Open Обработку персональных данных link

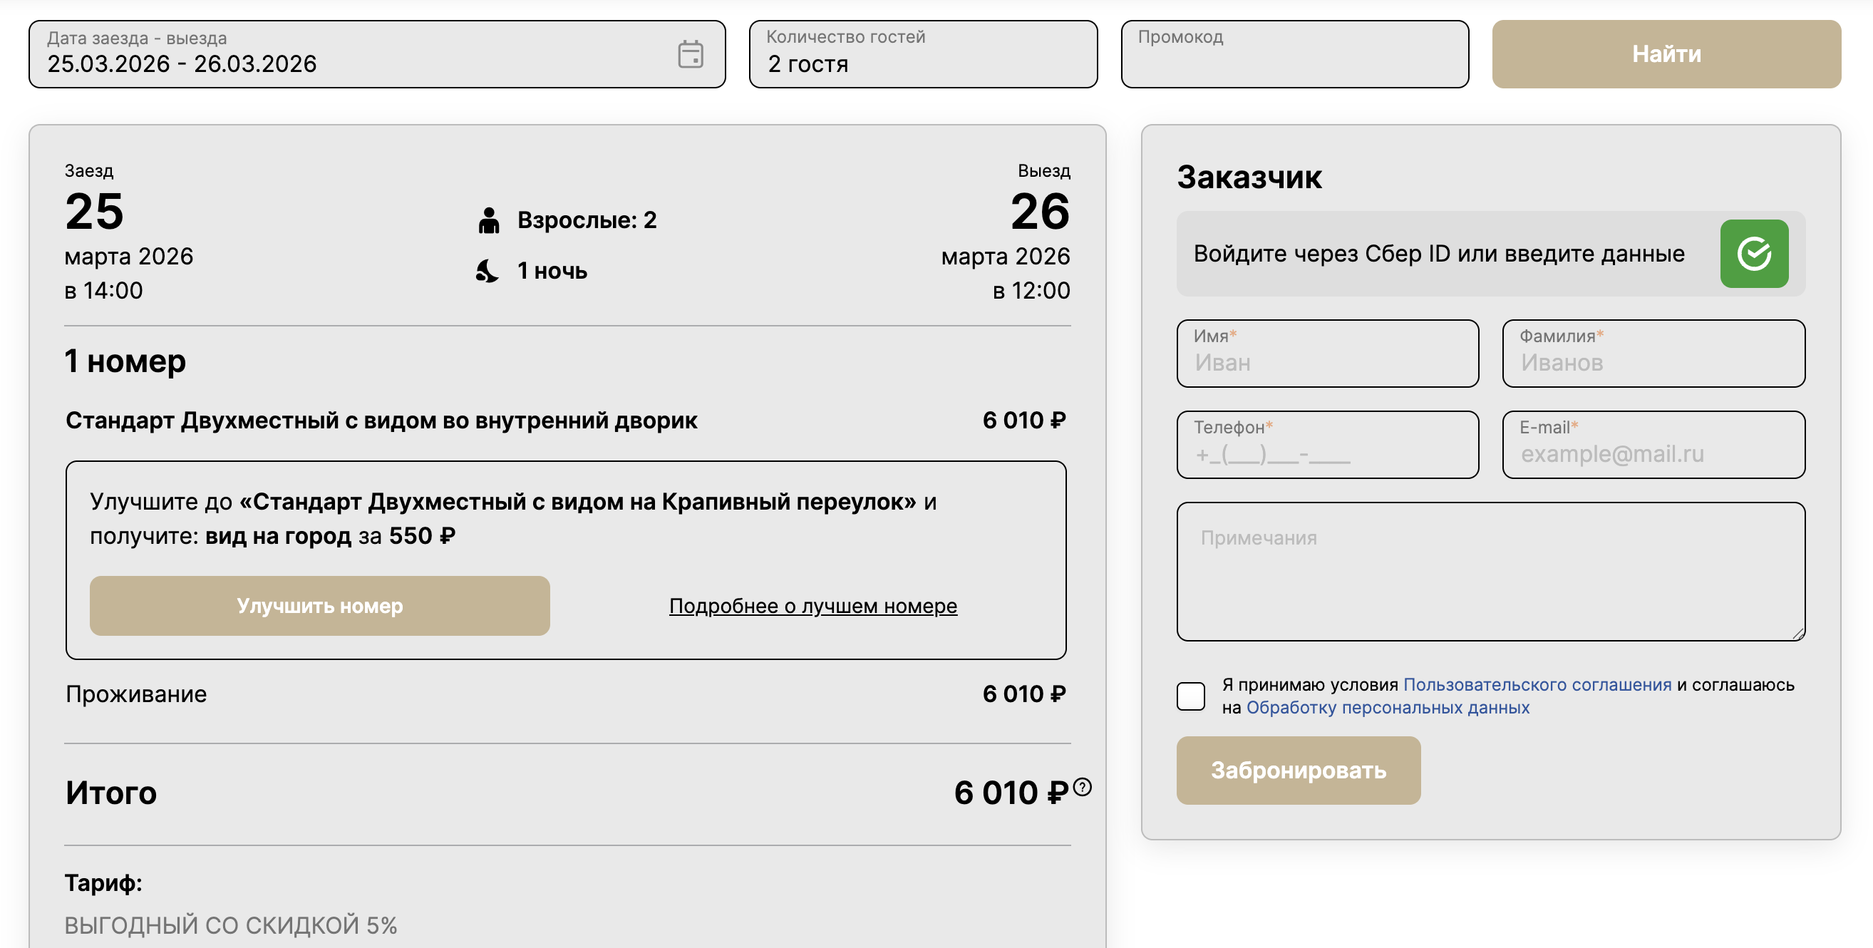pyautogui.click(x=1388, y=707)
